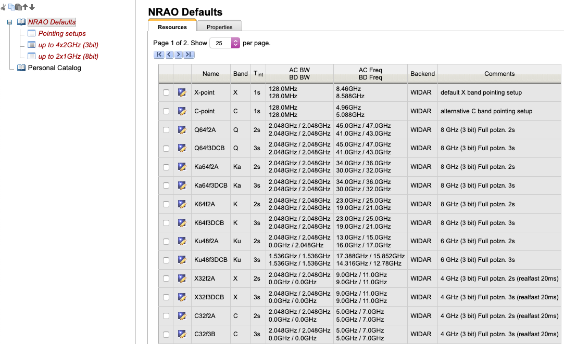Screen dimensions: 564x344
Task: Click the copy icon in tree toolbar
Action: [x=11, y=7]
